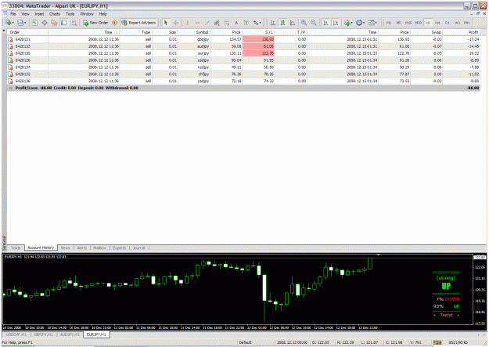
Task: Select the D1 timeframe button
Action: (448, 23)
